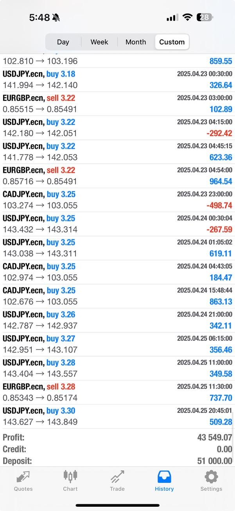Select USDJPY buy 3.30 trade row
235x511 pixels.
click(117, 416)
